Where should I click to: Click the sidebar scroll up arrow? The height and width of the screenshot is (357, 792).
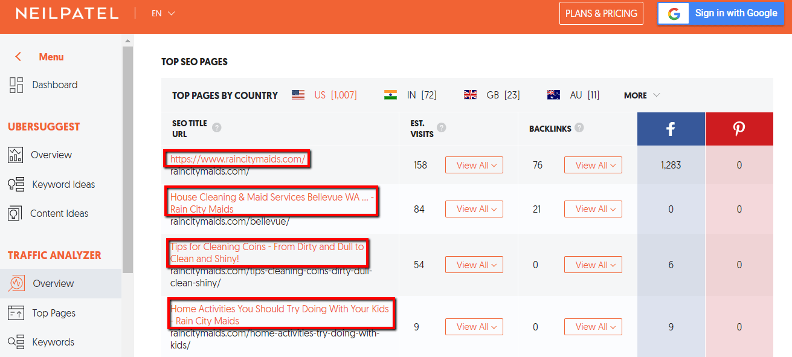(127, 41)
